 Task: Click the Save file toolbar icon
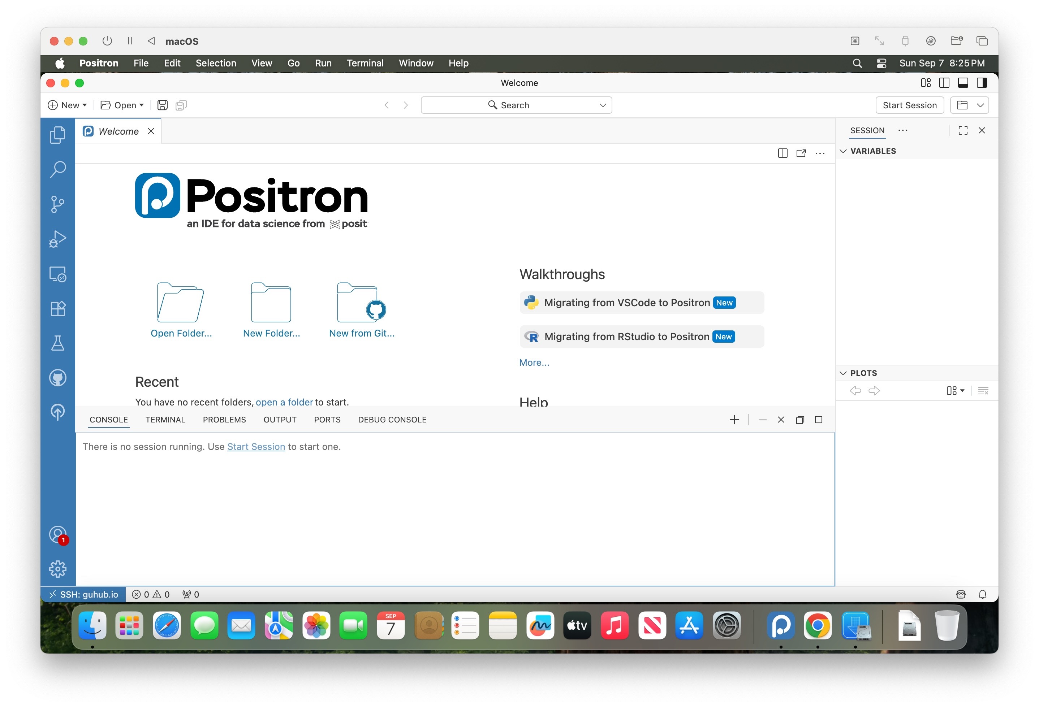point(162,105)
